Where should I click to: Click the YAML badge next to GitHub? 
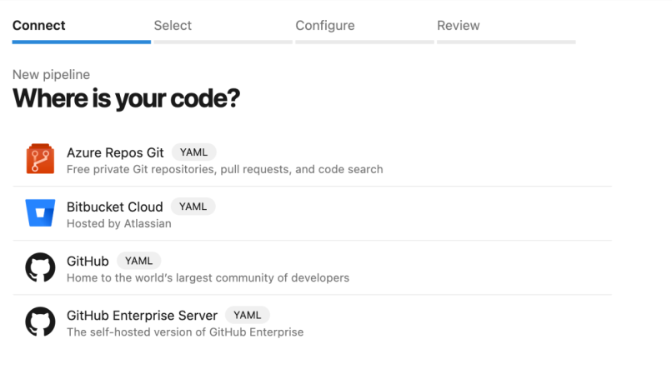(139, 261)
